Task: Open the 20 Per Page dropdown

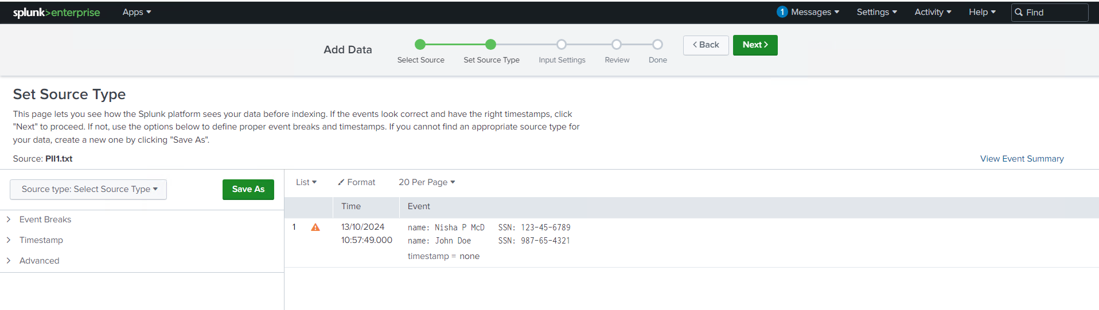Action: coord(427,182)
